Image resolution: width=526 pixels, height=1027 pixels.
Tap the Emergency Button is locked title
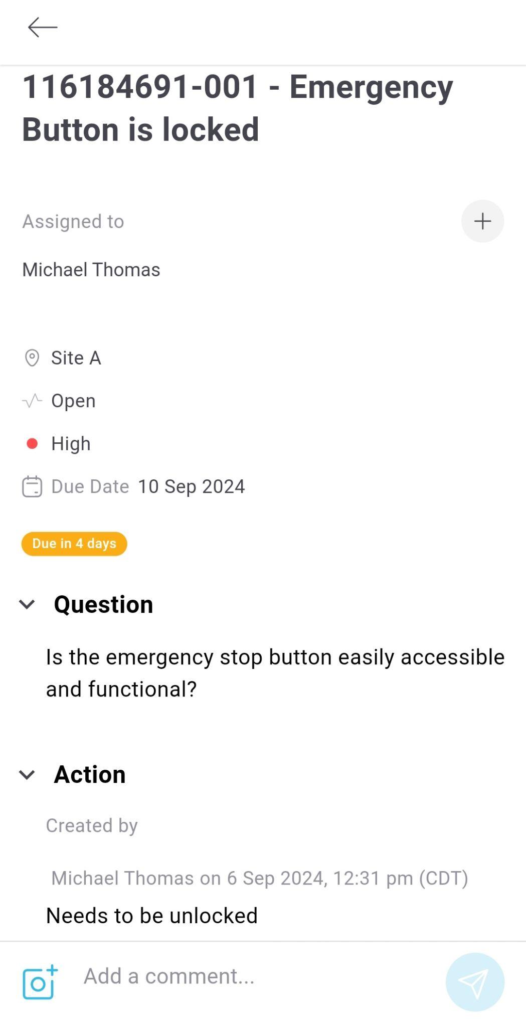pyautogui.click(x=238, y=108)
